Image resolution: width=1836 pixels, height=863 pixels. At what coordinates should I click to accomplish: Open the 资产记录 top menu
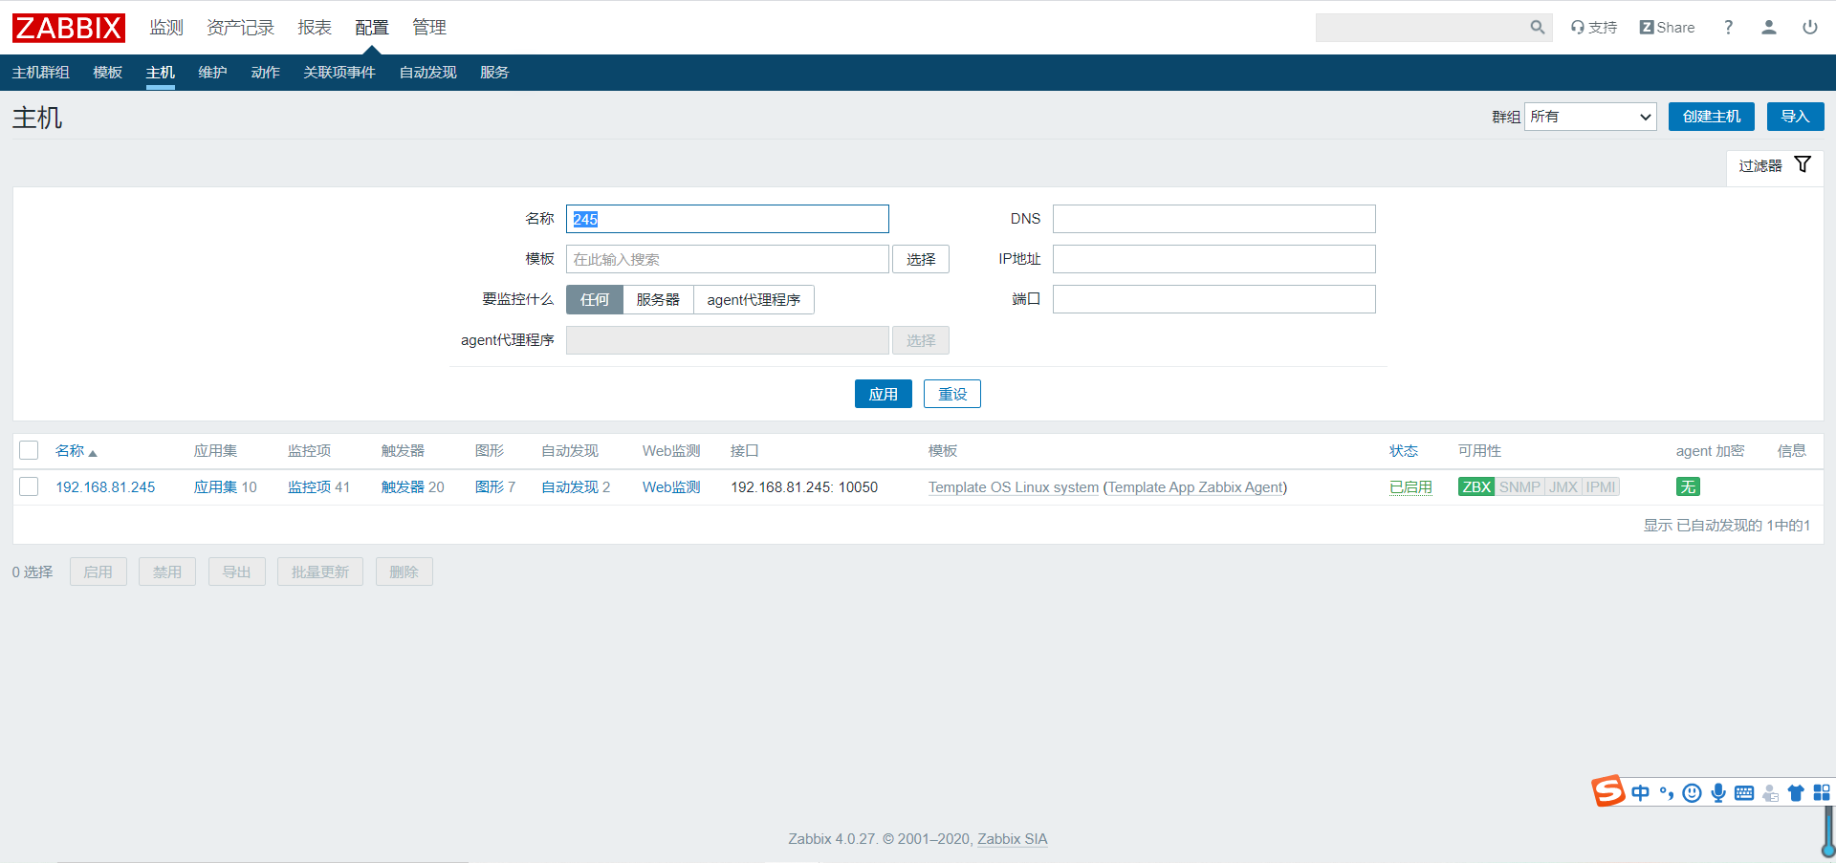coord(241,28)
